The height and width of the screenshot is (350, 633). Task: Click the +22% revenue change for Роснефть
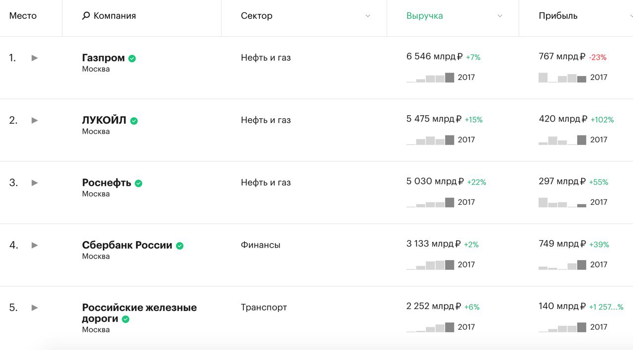point(477,182)
